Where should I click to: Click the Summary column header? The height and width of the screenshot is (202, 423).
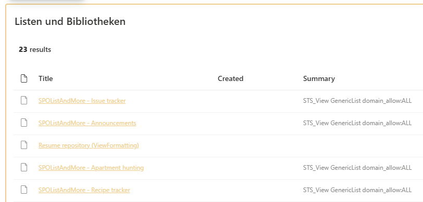tap(319, 78)
